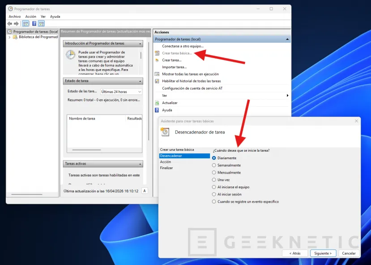
Task: Click the horizontal scrollbar in the left tree pane
Action: [x=27, y=194]
